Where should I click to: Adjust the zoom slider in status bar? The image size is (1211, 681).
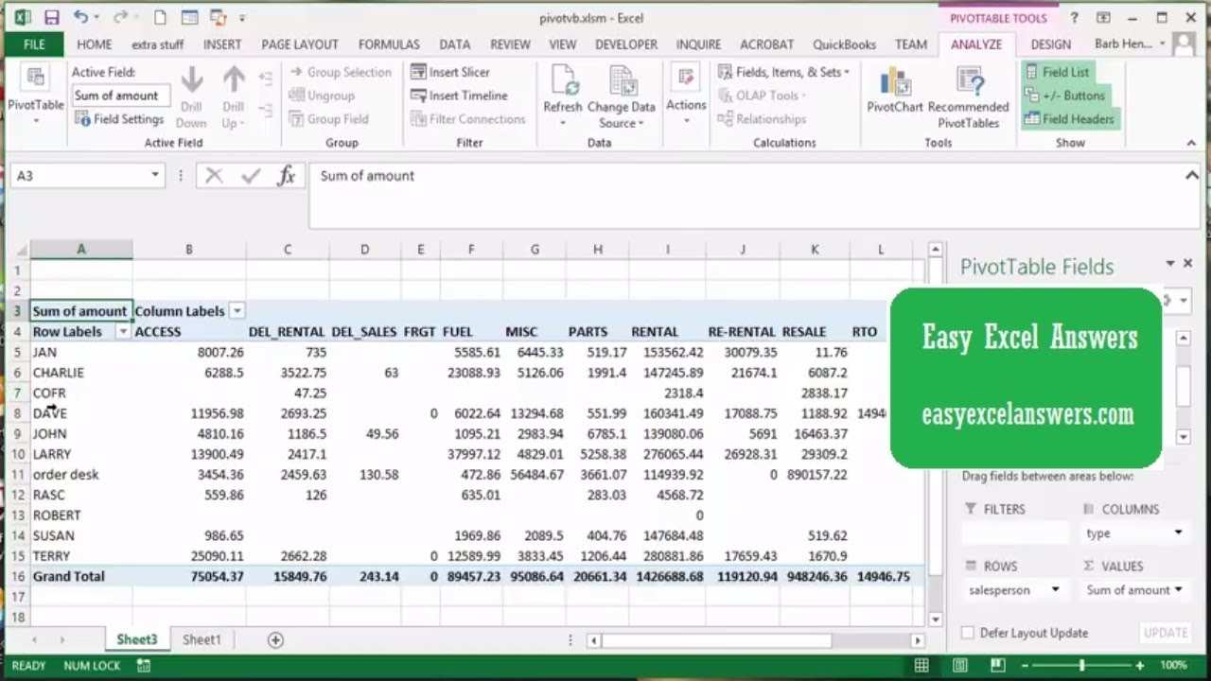pos(1081,666)
